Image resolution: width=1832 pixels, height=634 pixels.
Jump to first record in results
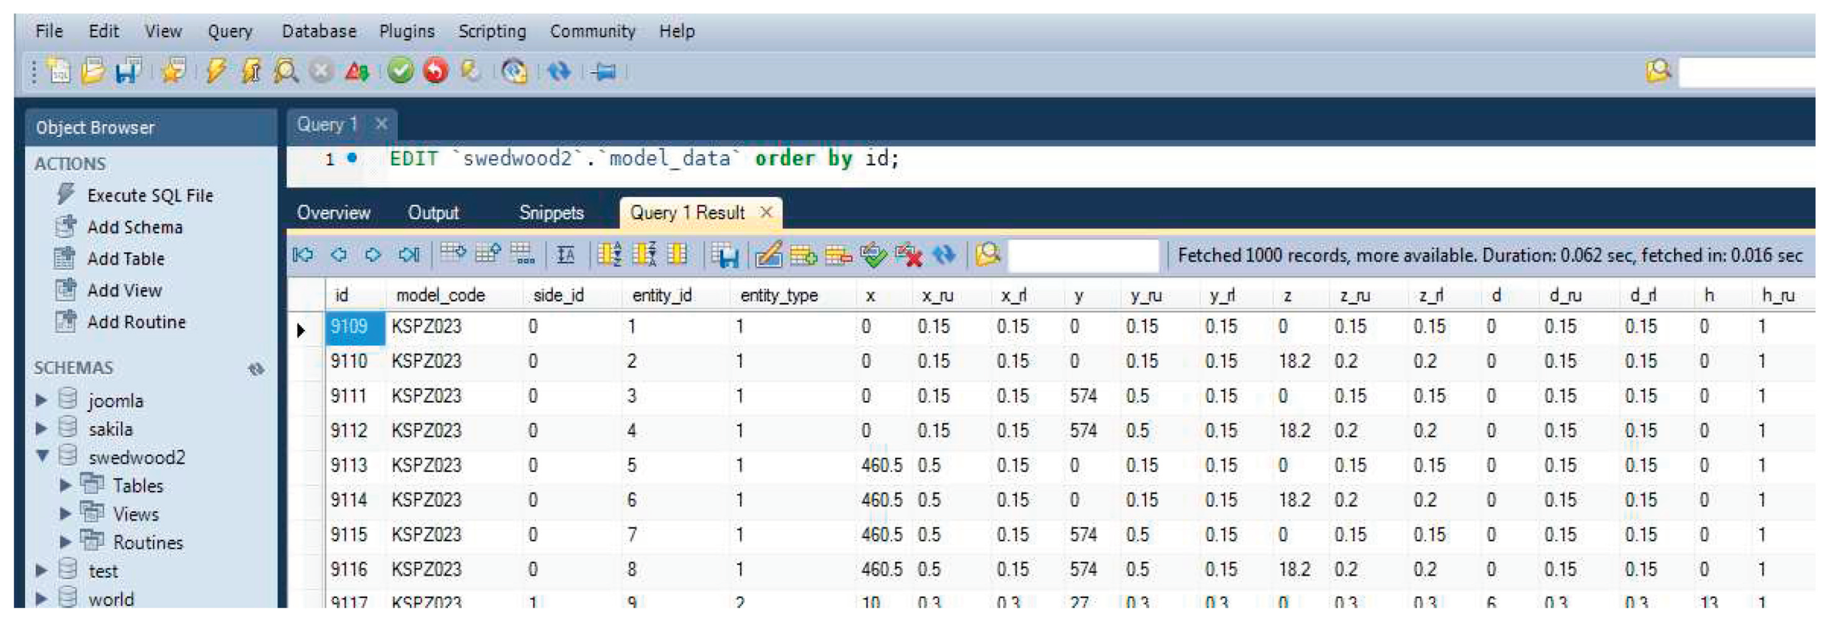[x=303, y=255]
